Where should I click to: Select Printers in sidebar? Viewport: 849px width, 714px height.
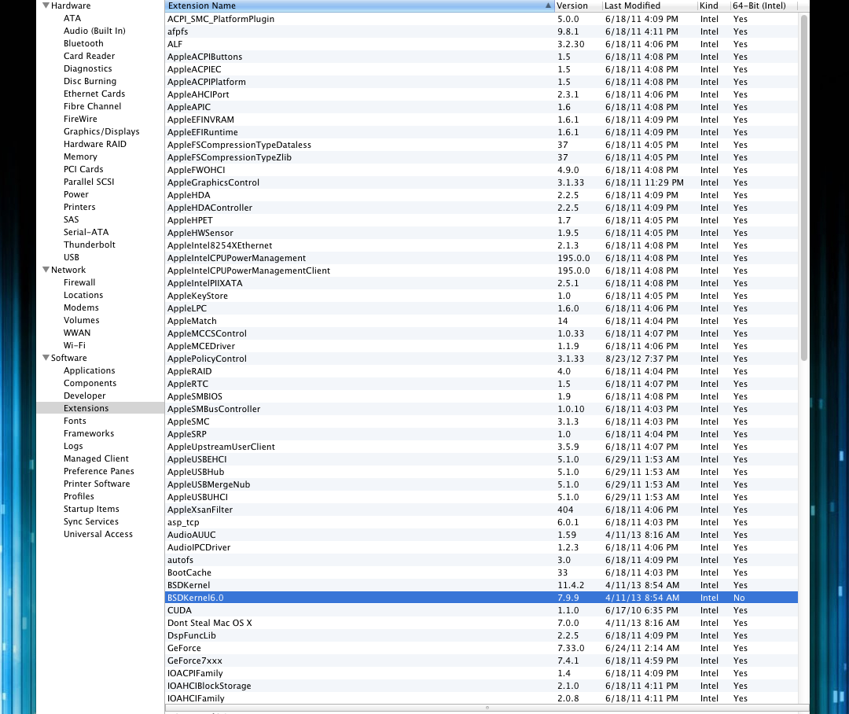tap(79, 207)
